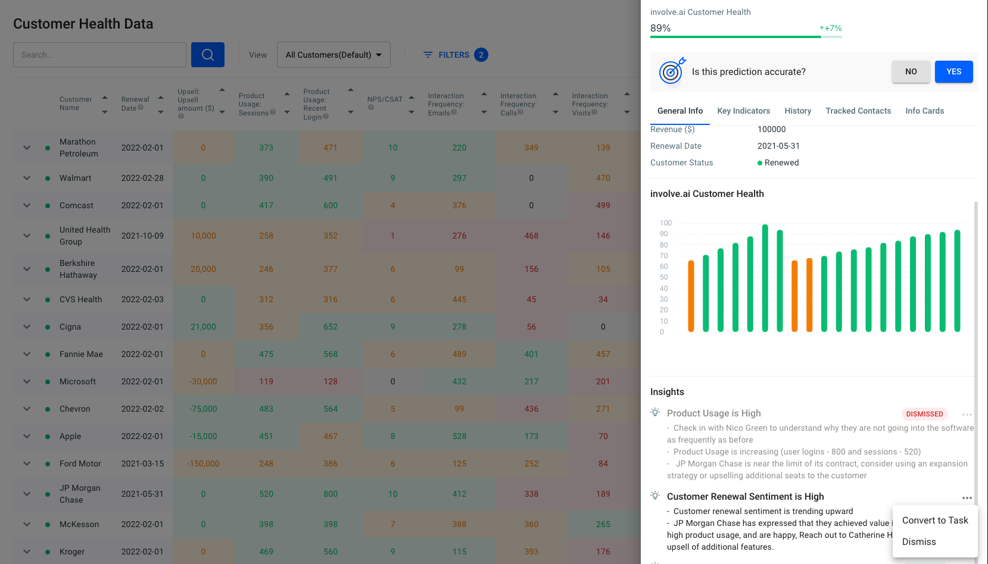Viewport: 988px width, 564px height.
Task: Expand the CVS Health row
Action: [27, 299]
